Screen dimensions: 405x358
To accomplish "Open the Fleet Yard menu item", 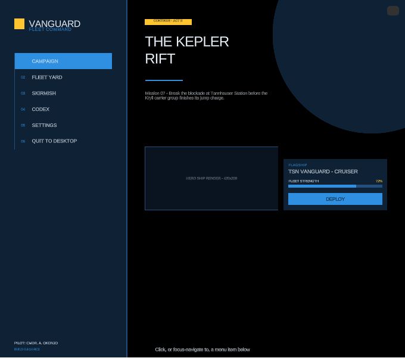I will point(63,77).
